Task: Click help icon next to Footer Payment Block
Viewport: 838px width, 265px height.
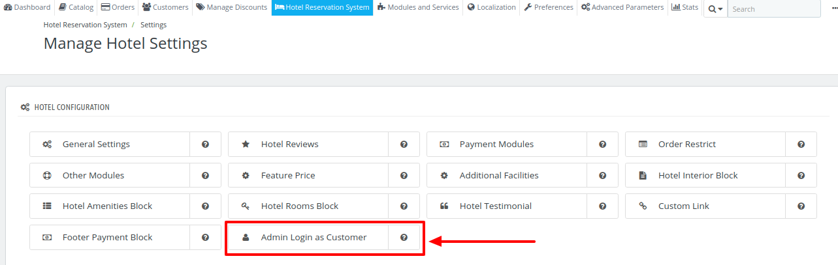Action: point(205,238)
